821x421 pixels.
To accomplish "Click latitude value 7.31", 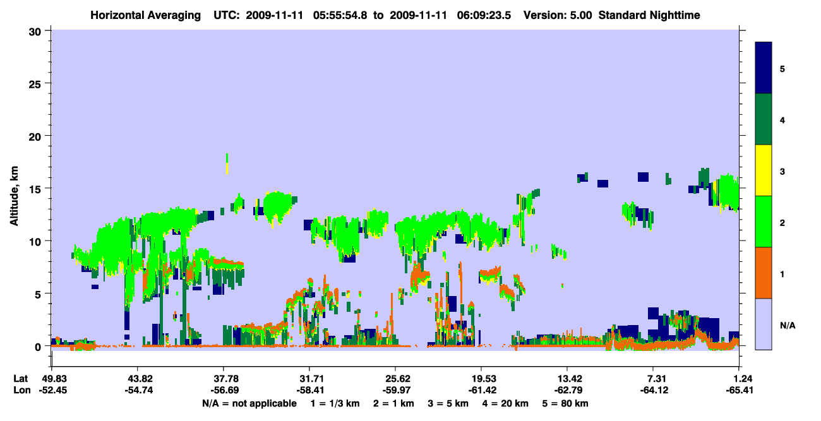I will pos(653,379).
